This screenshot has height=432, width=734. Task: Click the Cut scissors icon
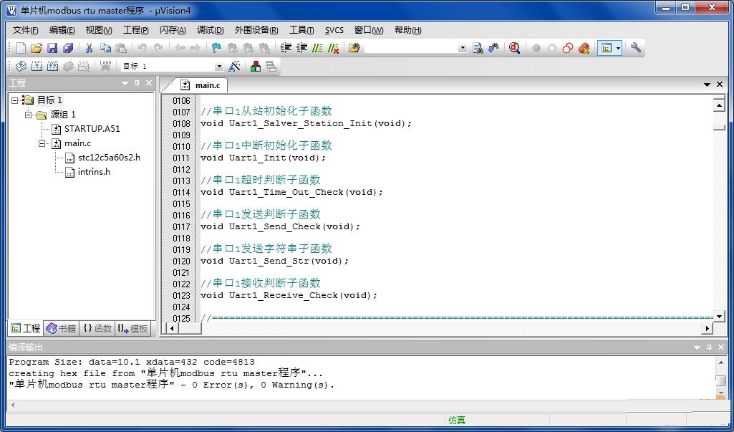pos(90,48)
